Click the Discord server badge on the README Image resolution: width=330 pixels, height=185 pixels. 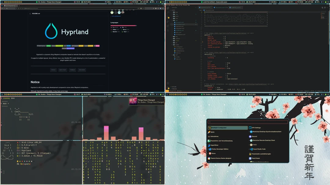(x=70, y=48)
